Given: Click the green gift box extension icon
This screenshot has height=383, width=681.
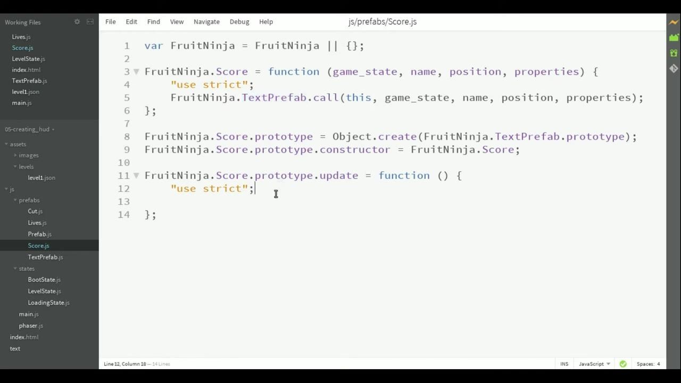Looking at the screenshot, I should [x=674, y=53].
